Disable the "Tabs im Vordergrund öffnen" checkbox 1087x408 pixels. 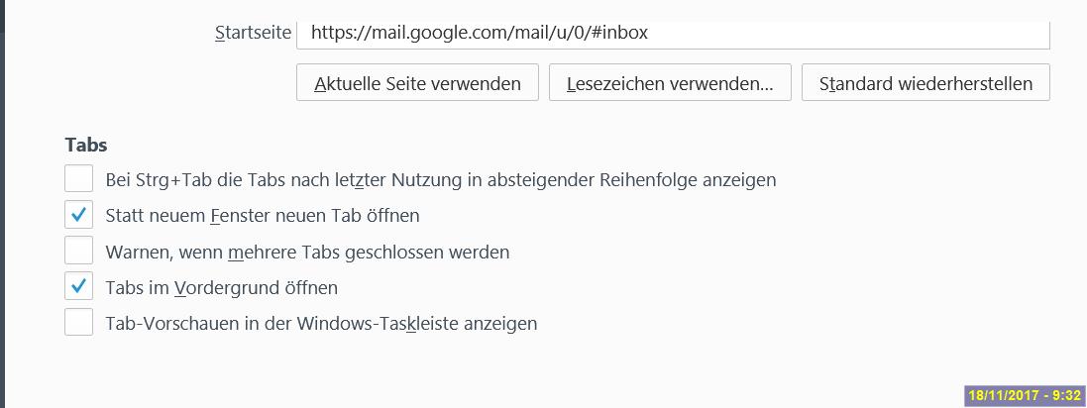tap(79, 287)
